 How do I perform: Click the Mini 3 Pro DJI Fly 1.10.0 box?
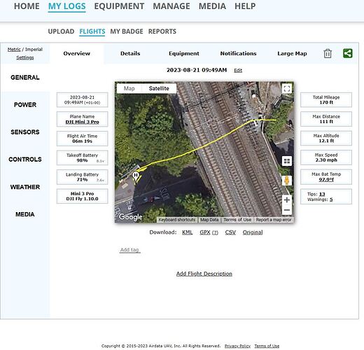(82, 196)
